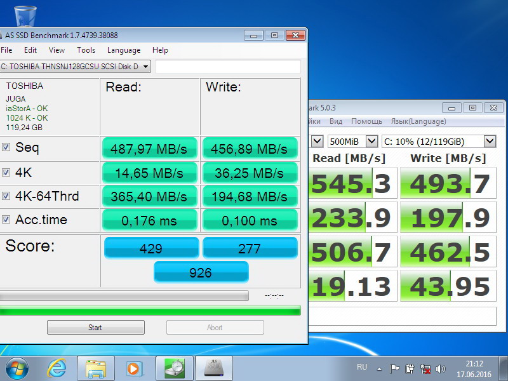508x381 pixels.
Task: Launch Internet Explorer from the taskbar
Action: pyautogui.click(x=57, y=369)
